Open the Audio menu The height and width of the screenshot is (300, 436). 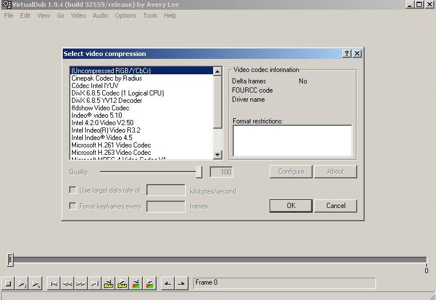(101, 15)
